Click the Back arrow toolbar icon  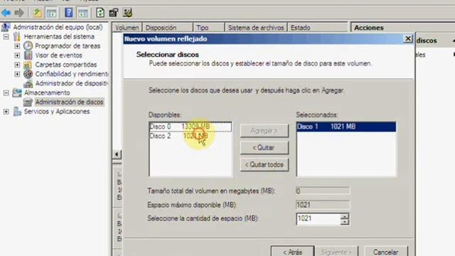point(6,13)
